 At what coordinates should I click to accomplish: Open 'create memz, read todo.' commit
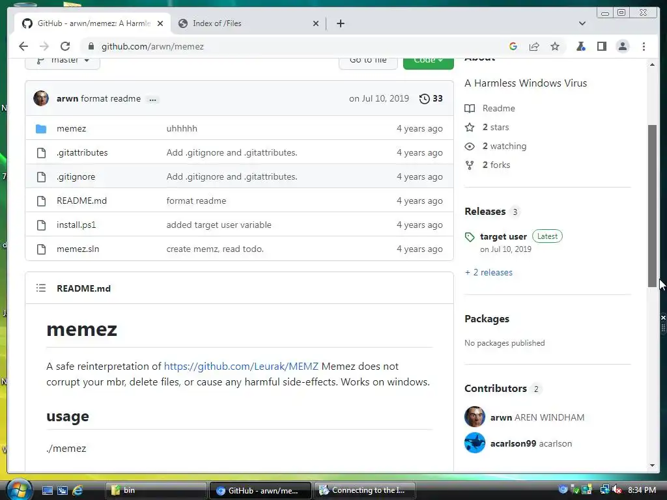[215, 249]
